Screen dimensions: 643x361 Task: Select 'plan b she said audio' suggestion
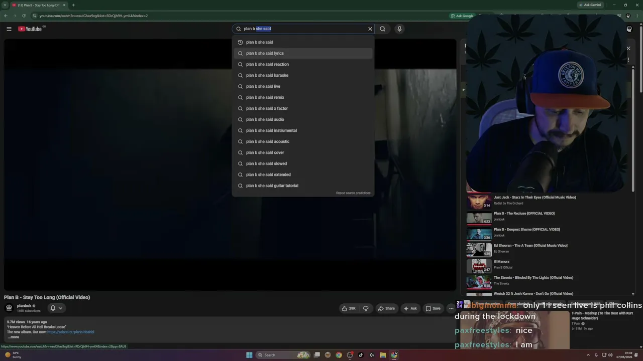point(303,119)
